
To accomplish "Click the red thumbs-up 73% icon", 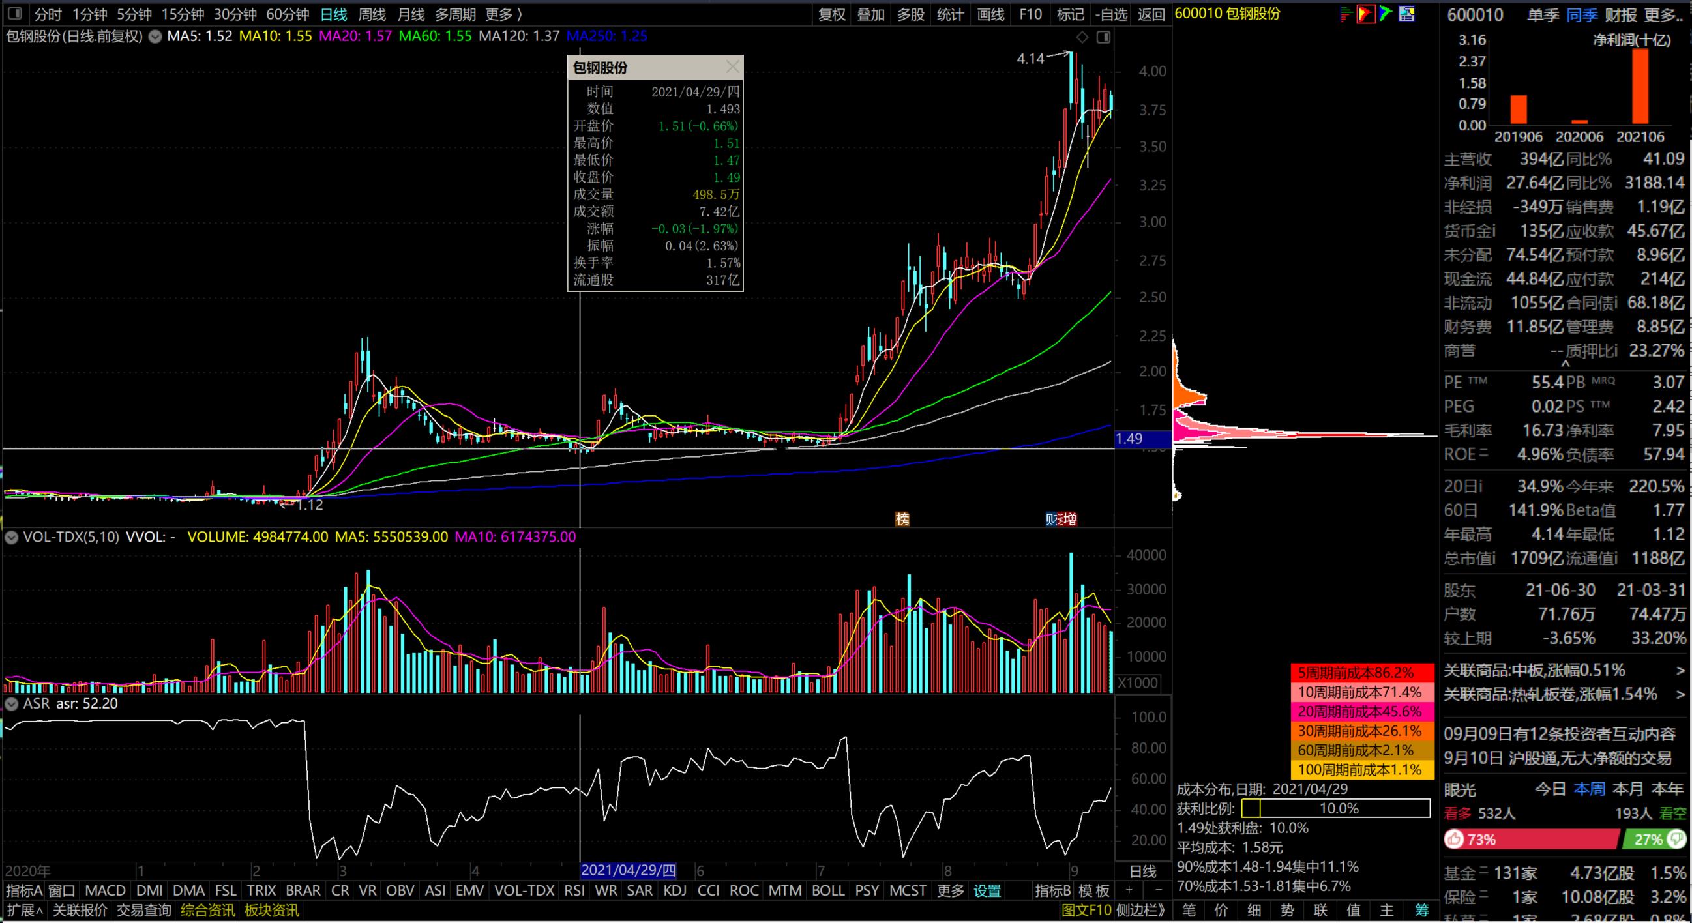I will coord(1455,839).
